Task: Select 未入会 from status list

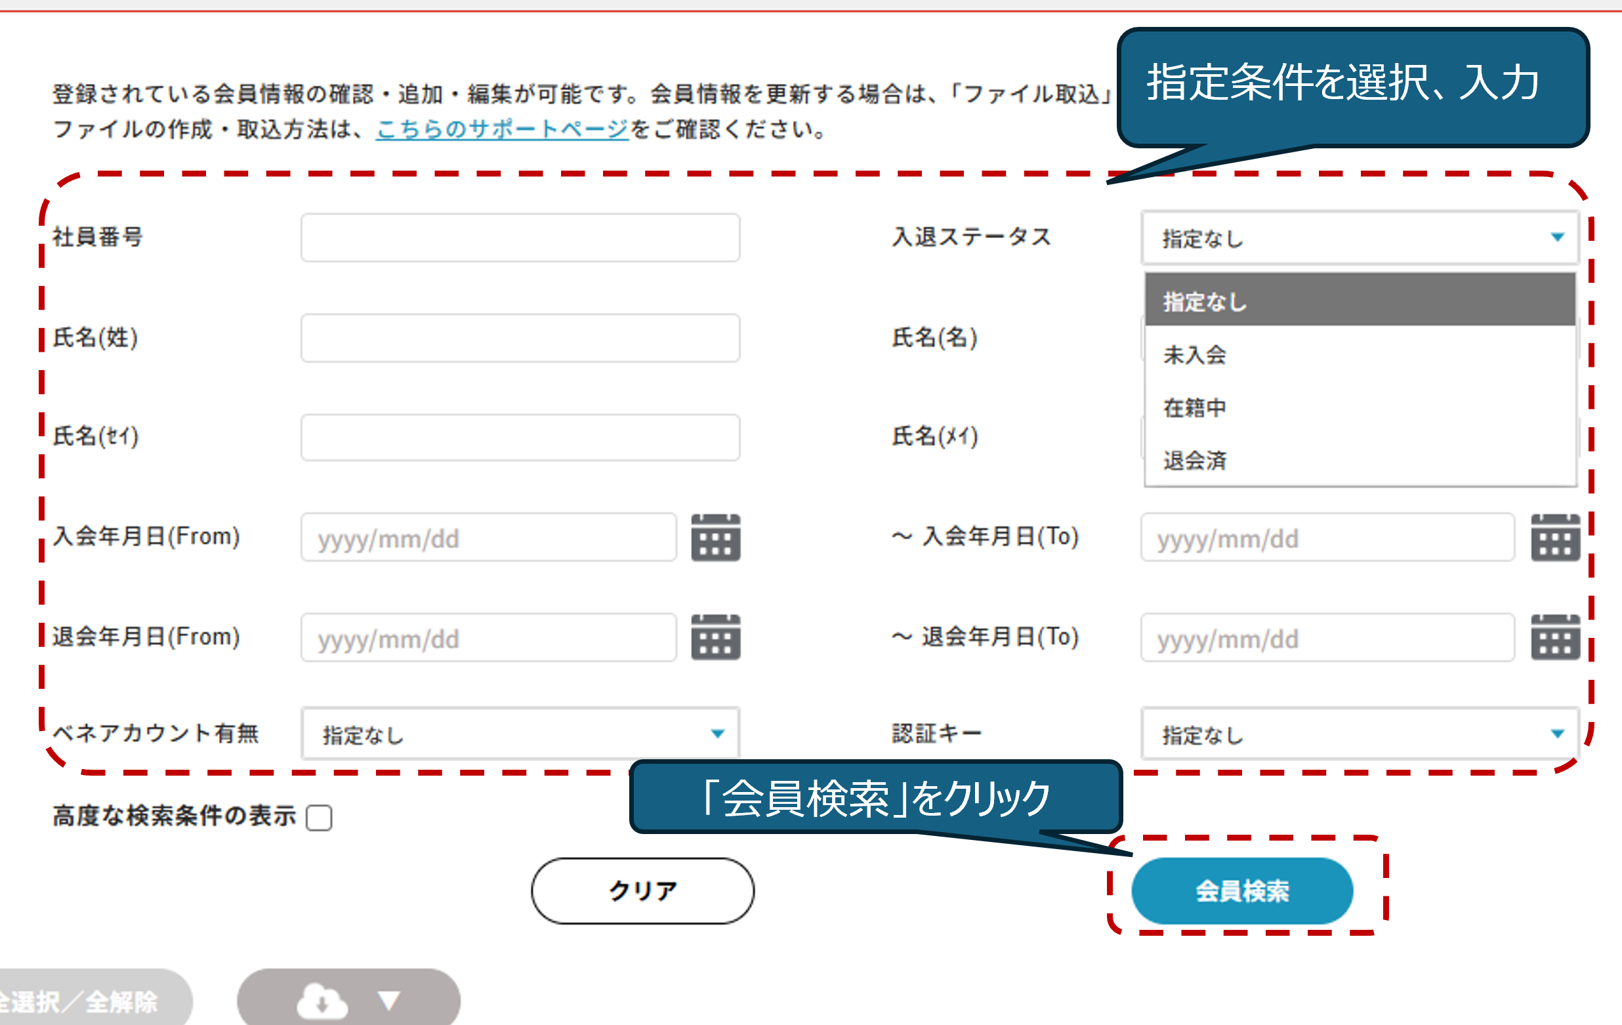Action: [x=1195, y=355]
